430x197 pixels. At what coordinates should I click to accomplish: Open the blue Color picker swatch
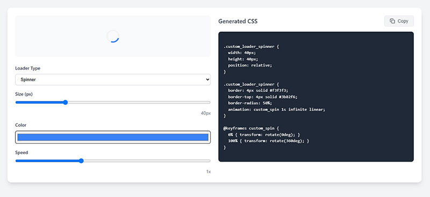point(113,137)
